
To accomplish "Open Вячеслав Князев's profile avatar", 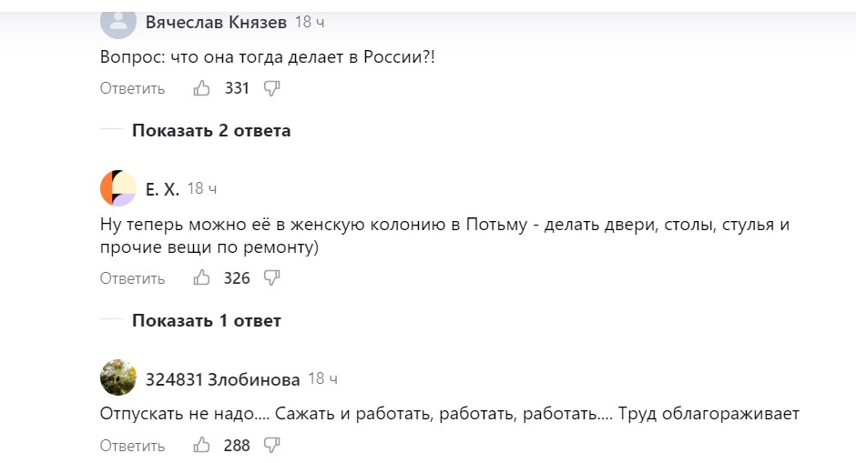I will (118, 20).
